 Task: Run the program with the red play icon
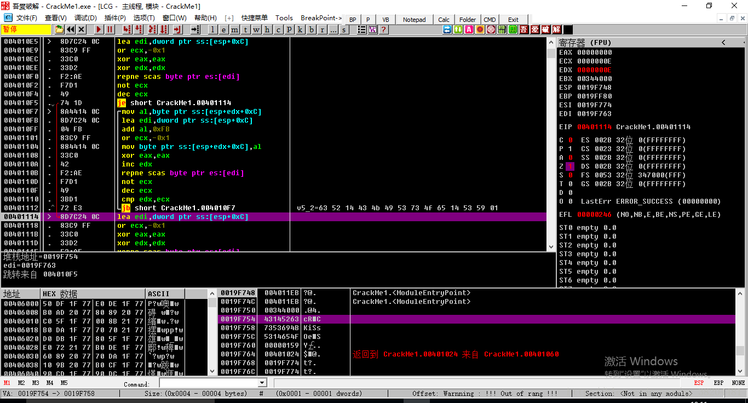click(99, 30)
